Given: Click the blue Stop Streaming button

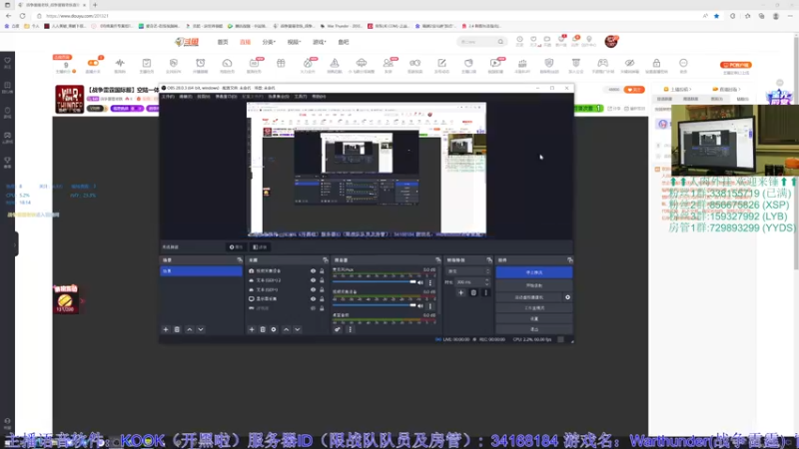Looking at the screenshot, I should pyautogui.click(x=534, y=272).
